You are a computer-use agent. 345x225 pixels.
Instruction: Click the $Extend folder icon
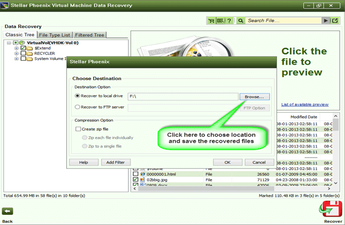(x=30, y=48)
